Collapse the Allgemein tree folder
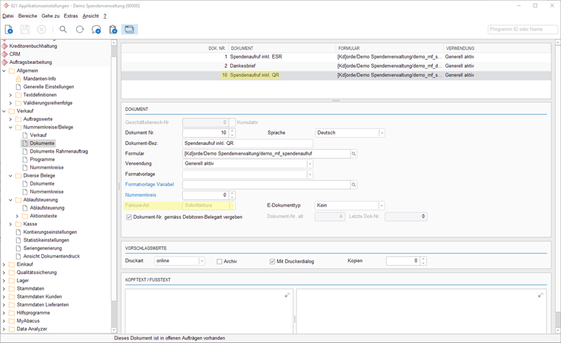Screen dimensions: 561x343 click(4, 71)
